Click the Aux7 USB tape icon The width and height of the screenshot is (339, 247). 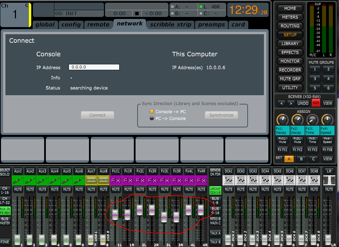pos(91,180)
